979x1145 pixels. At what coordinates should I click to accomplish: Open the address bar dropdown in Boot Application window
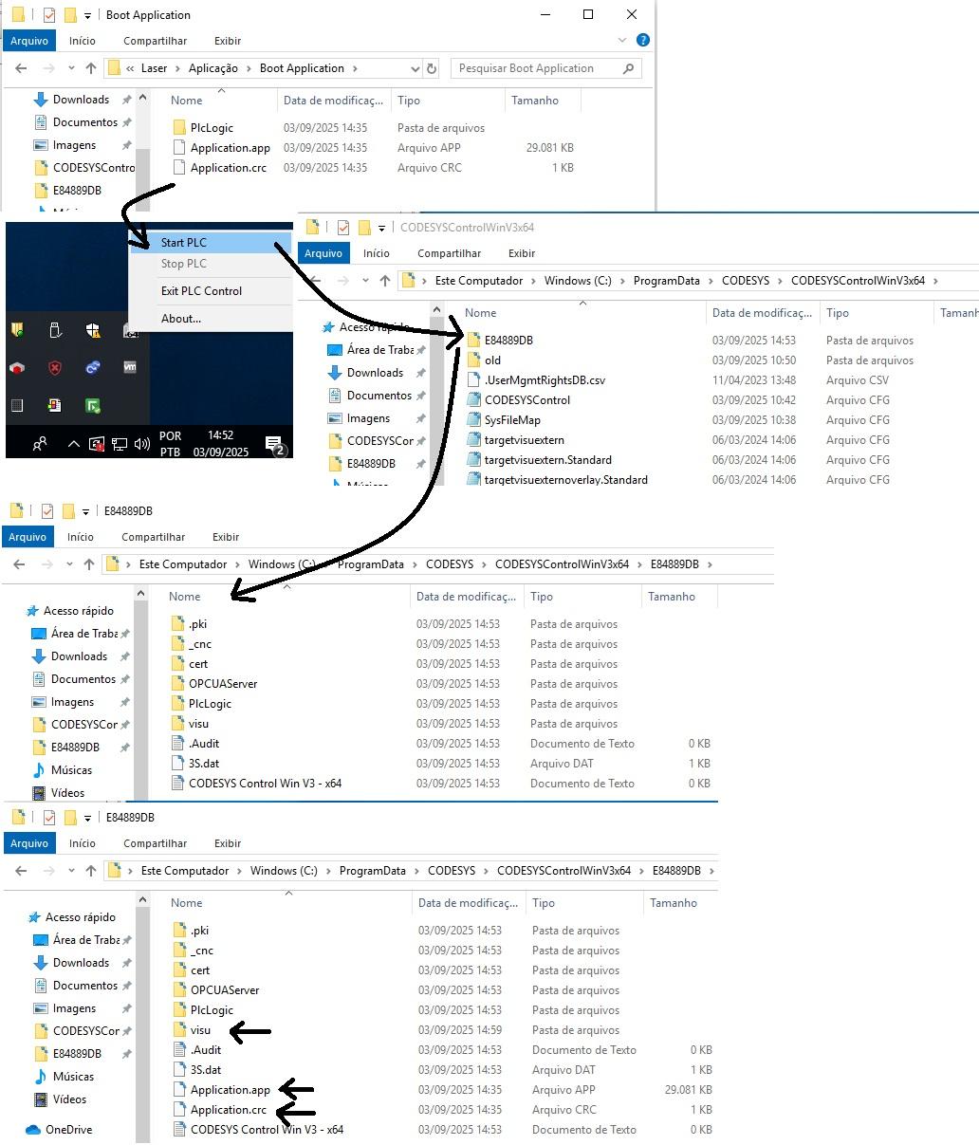tap(414, 68)
